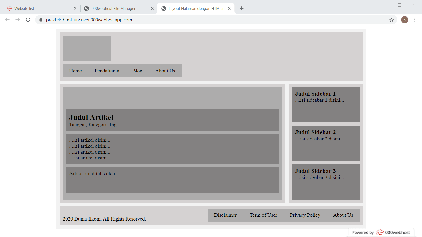Click the gray logo placeholder in header
This screenshot has width=422, height=237.
click(87, 48)
